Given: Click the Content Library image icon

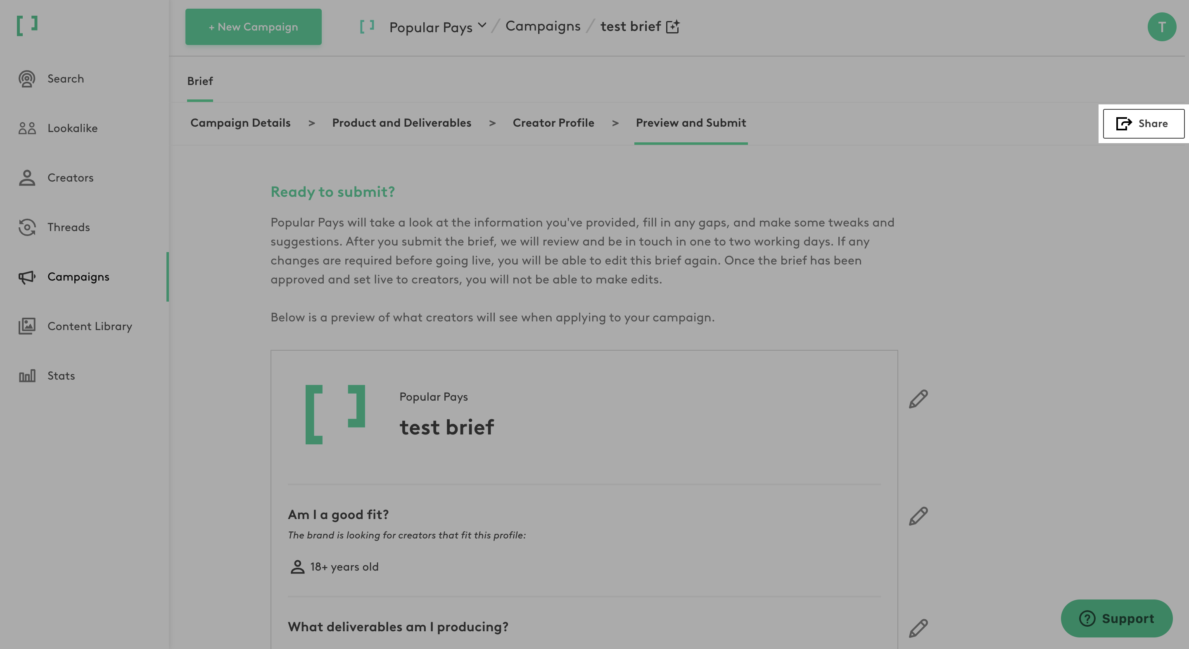Looking at the screenshot, I should 27,326.
